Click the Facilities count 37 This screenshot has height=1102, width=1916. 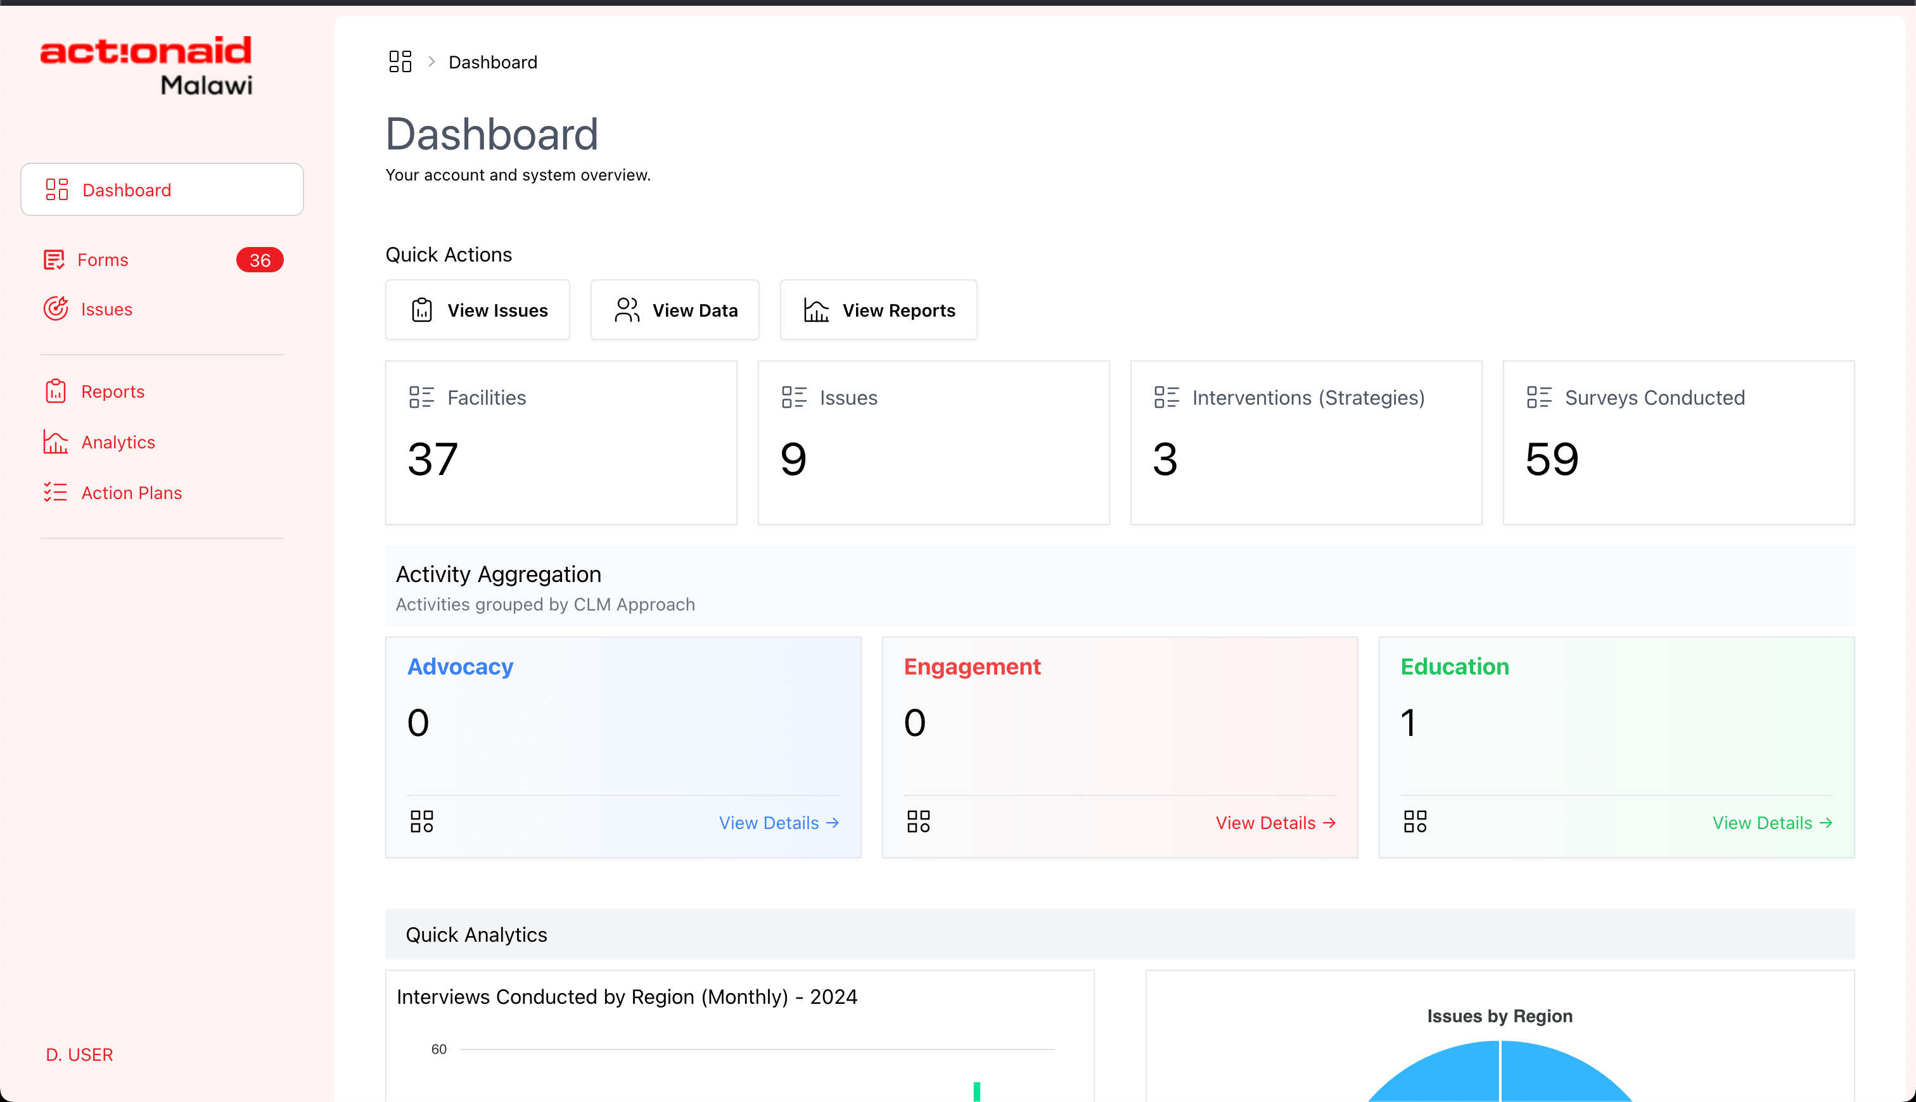point(432,459)
